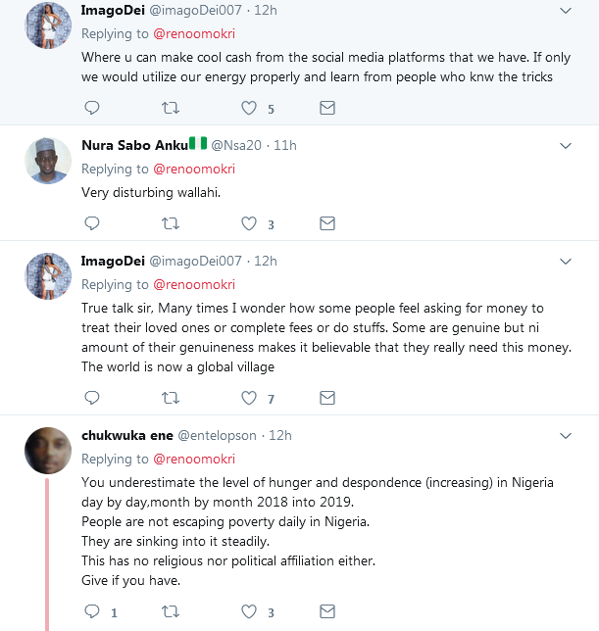The height and width of the screenshot is (631, 599).
Task: Open more options for Nura Sabo Anku's tweet
Action: coord(565,146)
